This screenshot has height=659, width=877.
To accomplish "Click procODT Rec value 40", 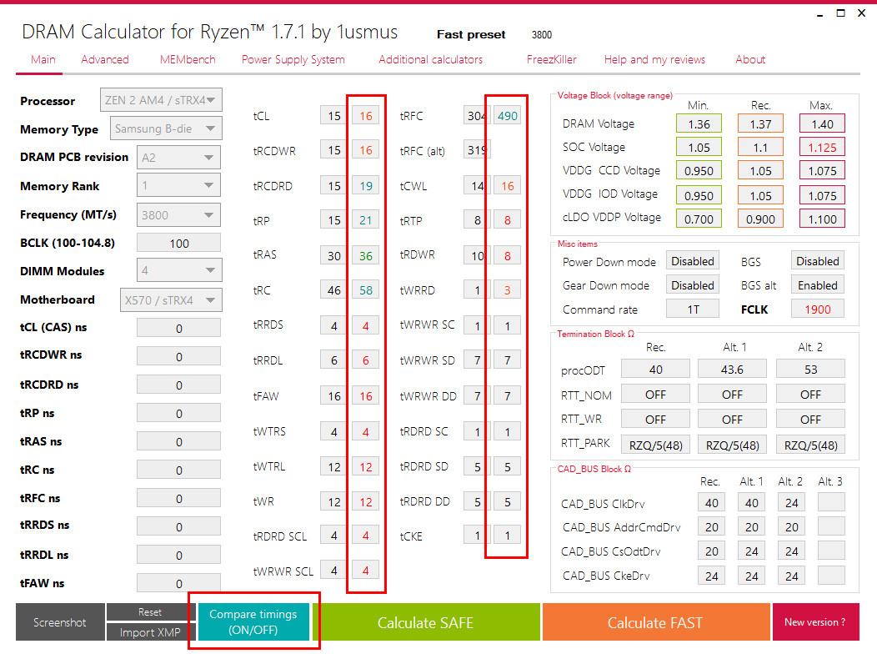I will 655,370.
